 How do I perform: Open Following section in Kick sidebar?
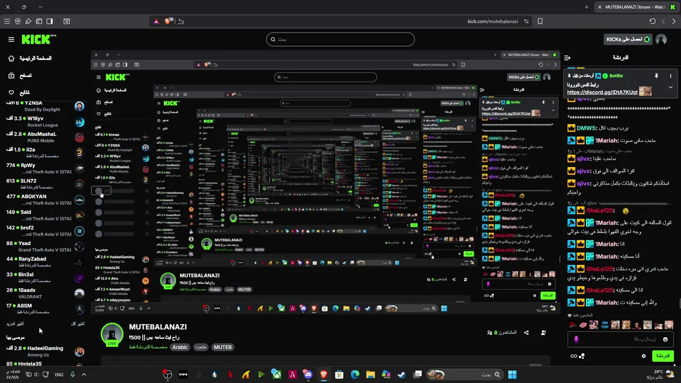pyautogui.click(x=19, y=93)
